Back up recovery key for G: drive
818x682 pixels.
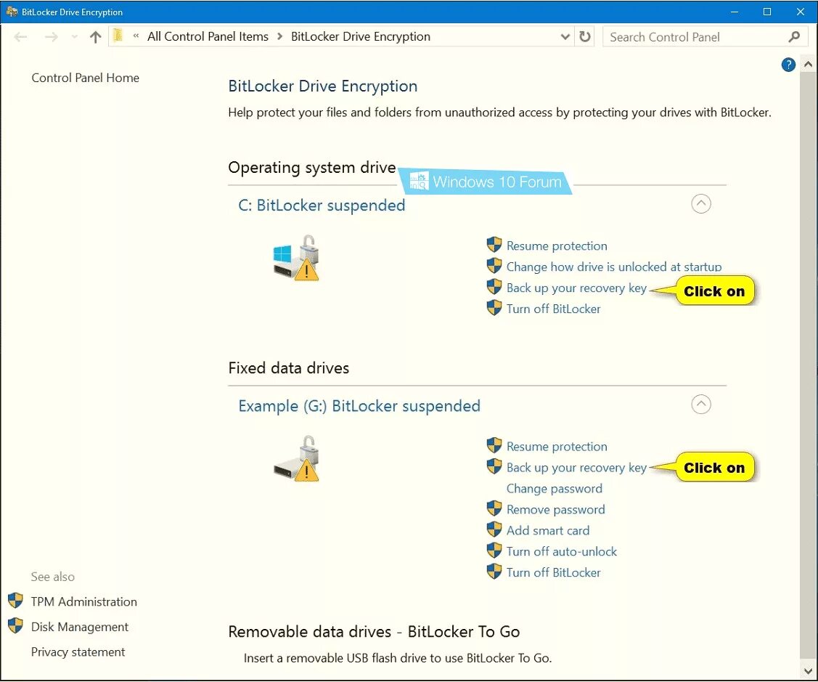[x=576, y=468]
